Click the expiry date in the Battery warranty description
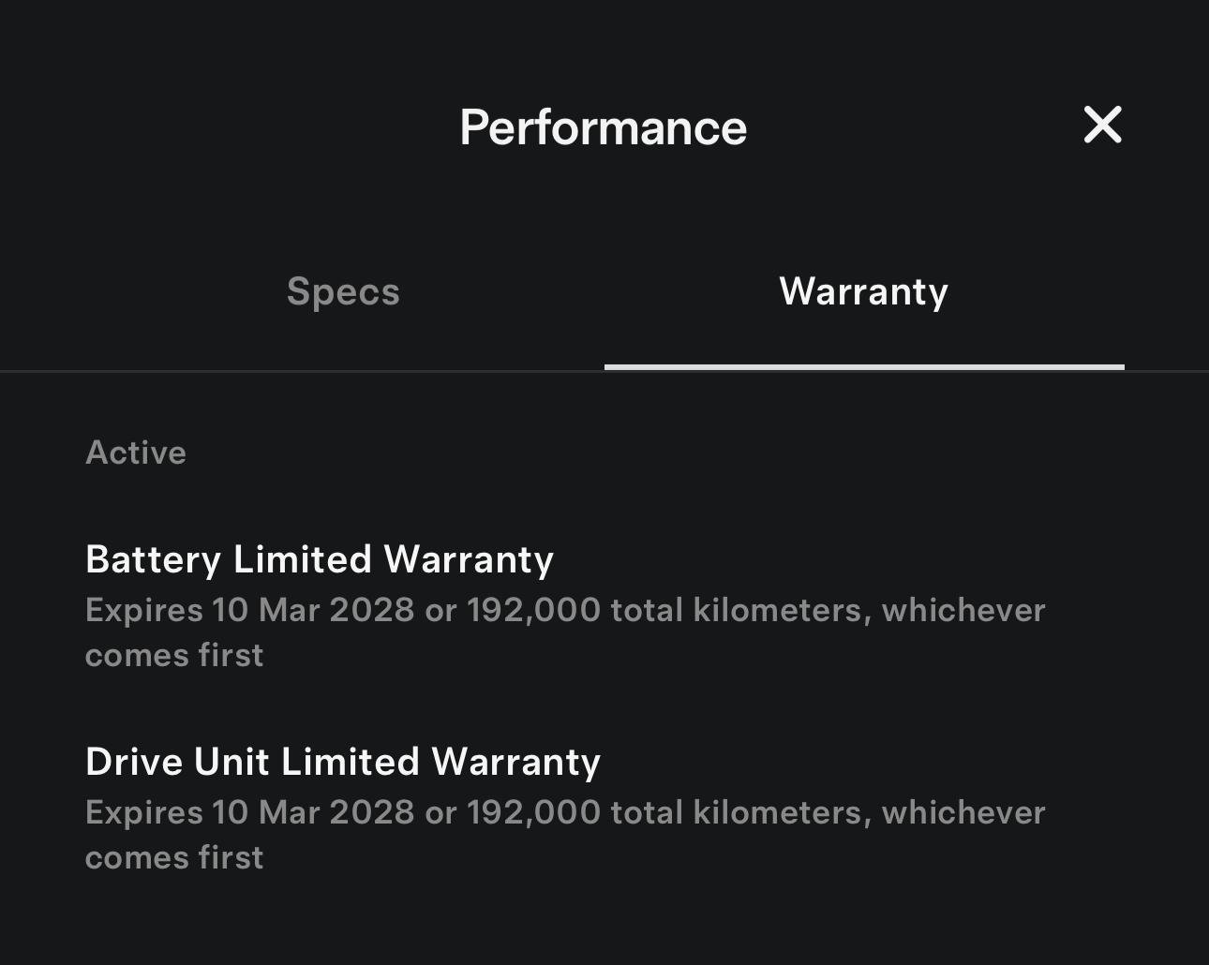This screenshot has width=1209, height=965. pyautogui.click(x=313, y=610)
